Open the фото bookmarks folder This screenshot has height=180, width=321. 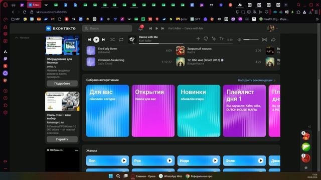point(181,19)
